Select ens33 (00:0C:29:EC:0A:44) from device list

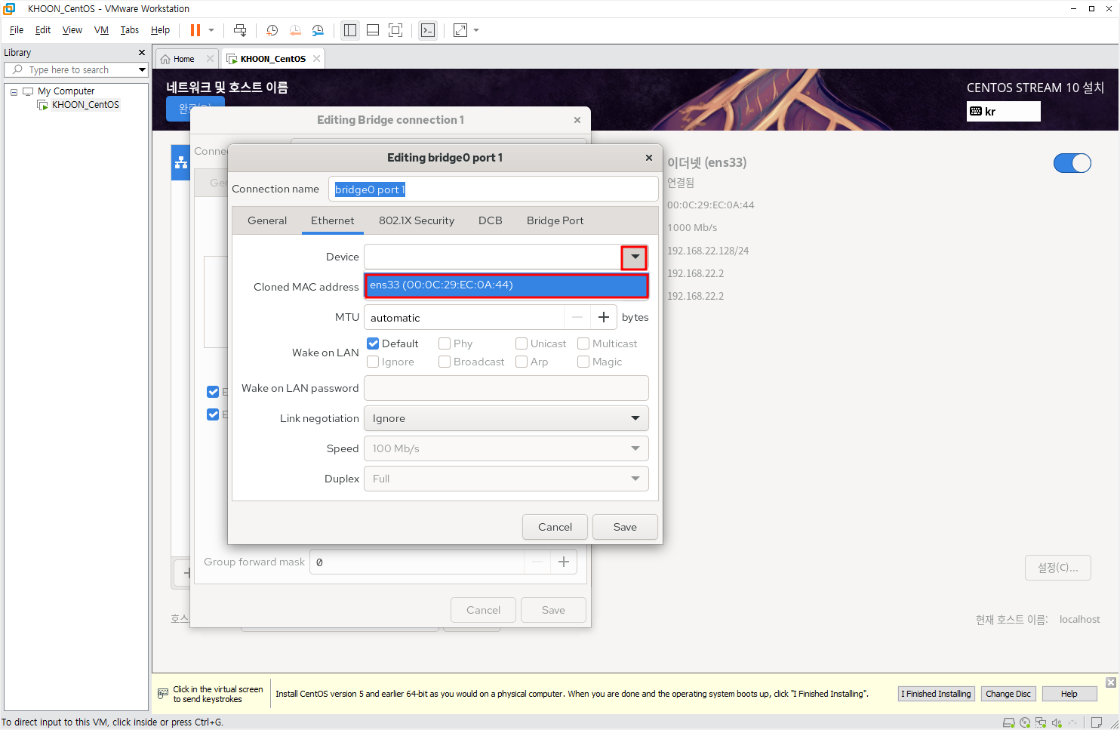pyautogui.click(x=506, y=285)
